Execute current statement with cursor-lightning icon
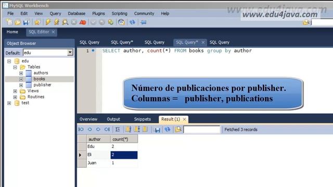333x187 pixels. click(x=57, y=22)
